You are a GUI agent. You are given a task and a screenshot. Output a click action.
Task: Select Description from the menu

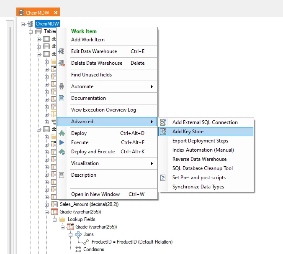pos(107,175)
